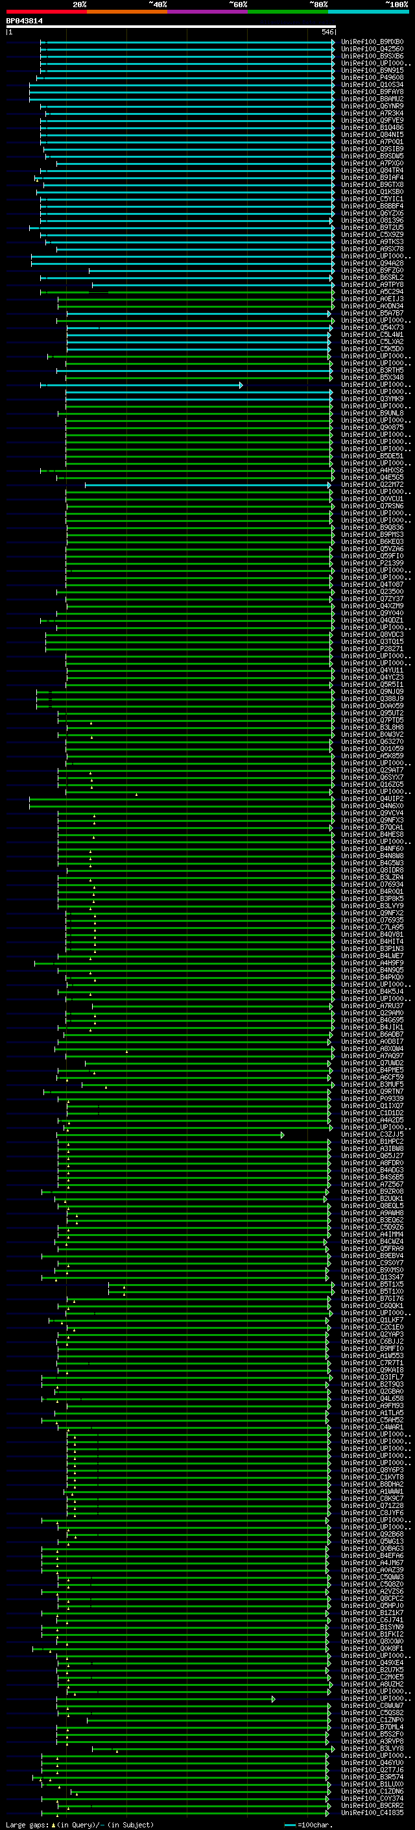415x1830 pixels.
Task: Select label UniRef100_Q84TR4
Action: pyautogui.click(x=372, y=171)
